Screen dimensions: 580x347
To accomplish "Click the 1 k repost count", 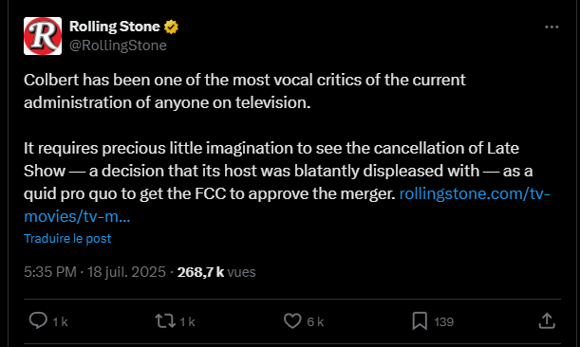I will pos(187,321).
